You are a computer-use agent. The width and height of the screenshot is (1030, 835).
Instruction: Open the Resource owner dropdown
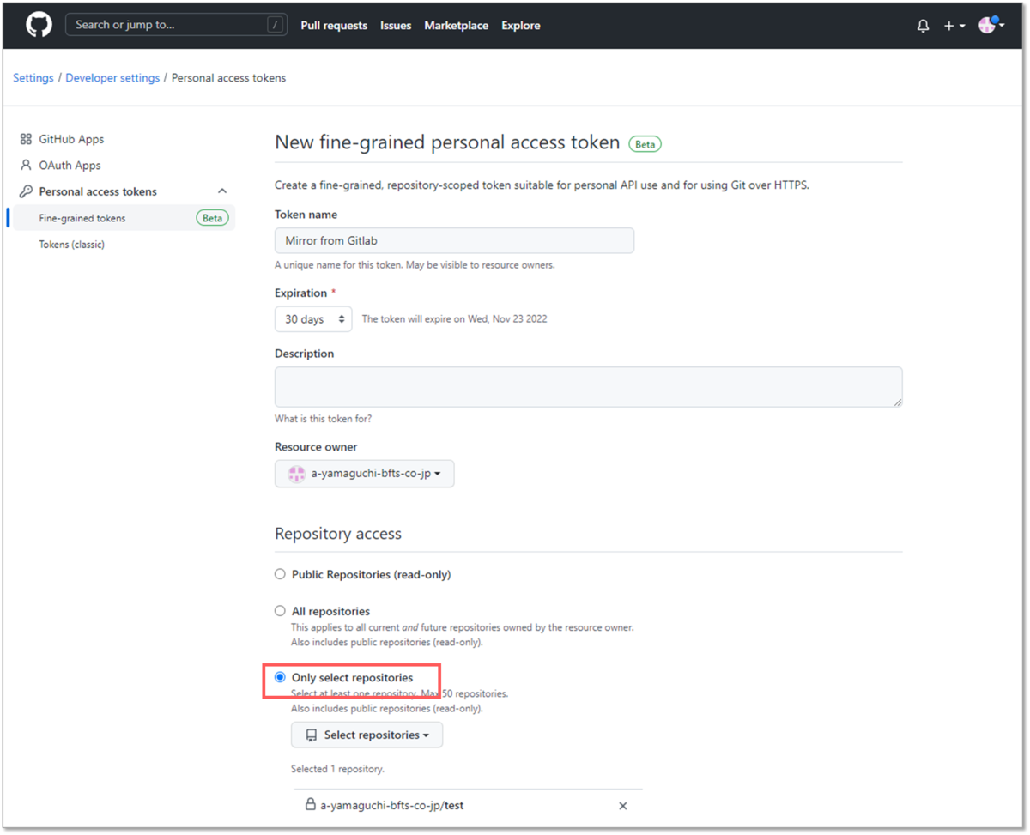point(365,474)
